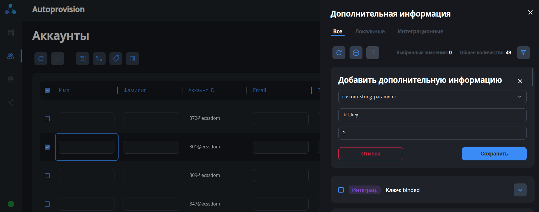Open the gear settings in the left sidebar

coord(11,79)
